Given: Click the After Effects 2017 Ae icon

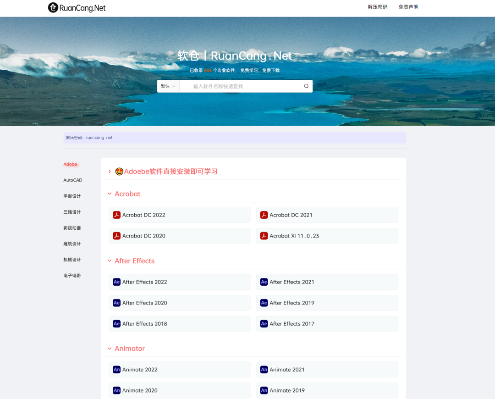Looking at the screenshot, I should coord(264,323).
